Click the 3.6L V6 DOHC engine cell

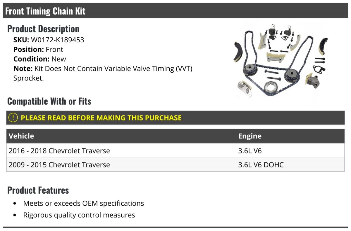click(x=261, y=164)
